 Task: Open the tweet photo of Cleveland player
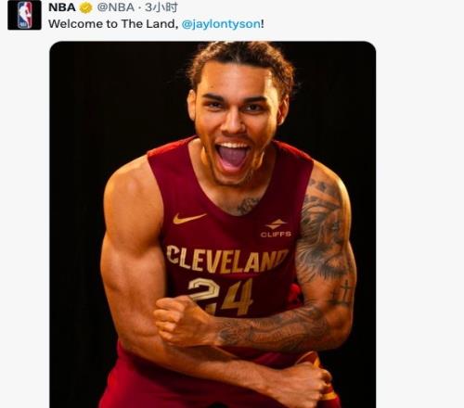pos(213,224)
